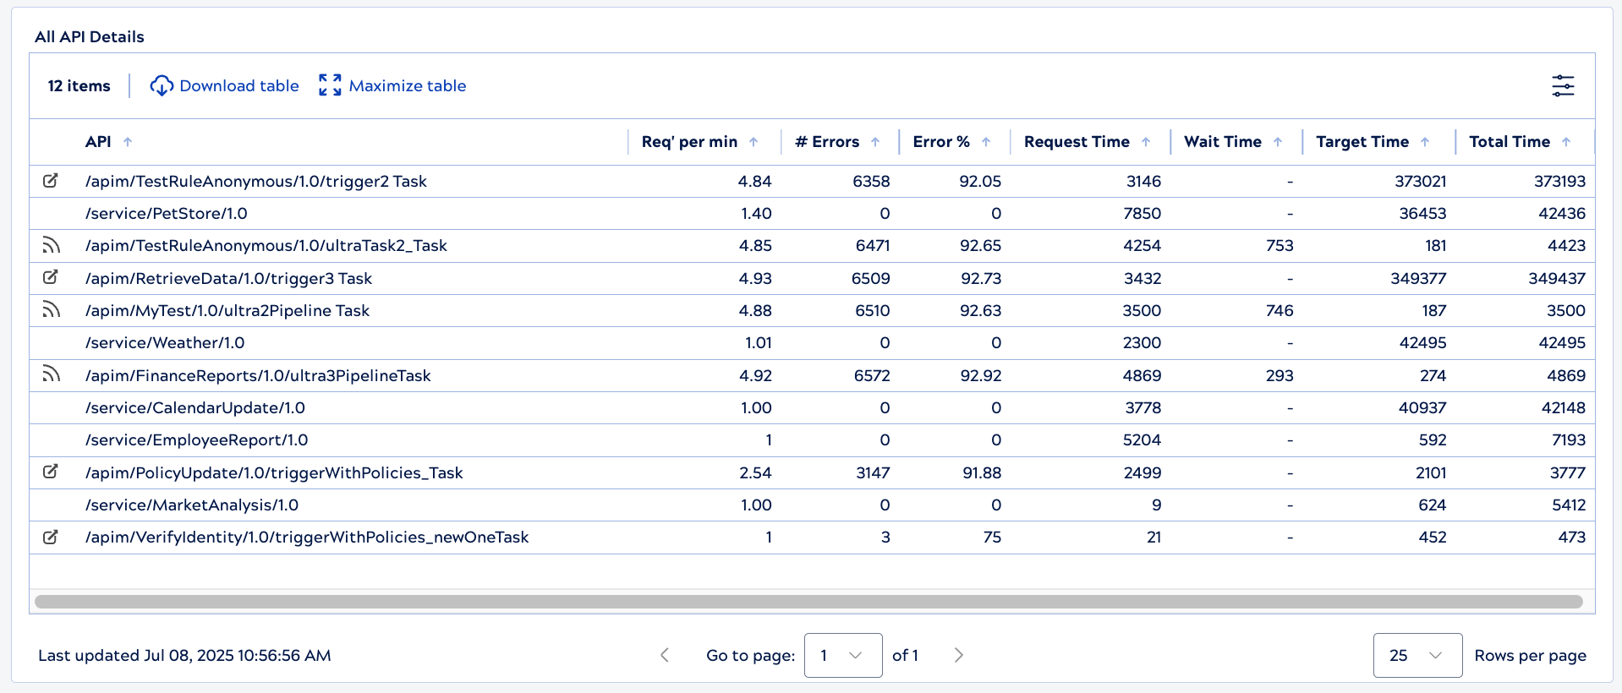Click edit icon for PolicyUpdate triggerWithPolicies_Task row
Viewport: 1622px width, 693px height.
(x=51, y=472)
